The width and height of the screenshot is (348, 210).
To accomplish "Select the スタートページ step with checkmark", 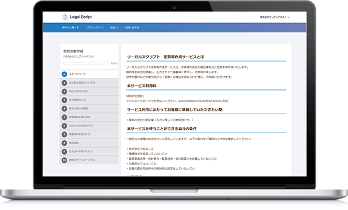I will click(89, 74).
